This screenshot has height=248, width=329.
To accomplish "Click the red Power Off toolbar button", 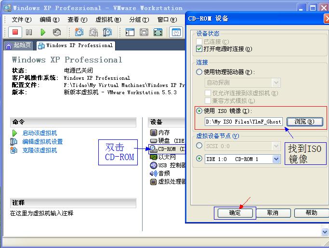I will click(x=15, y=32).
